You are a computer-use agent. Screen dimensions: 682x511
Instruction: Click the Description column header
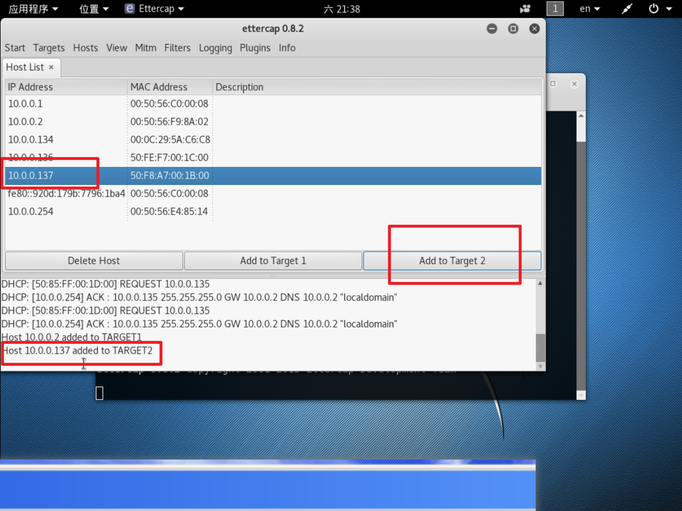377,87
